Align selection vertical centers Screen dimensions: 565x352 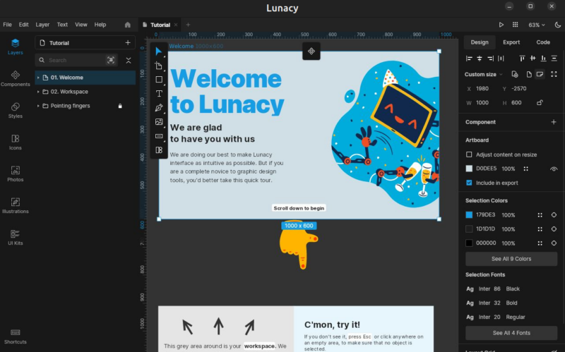533,59
